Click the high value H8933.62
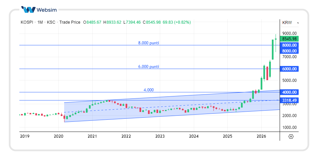 point(112,22)
